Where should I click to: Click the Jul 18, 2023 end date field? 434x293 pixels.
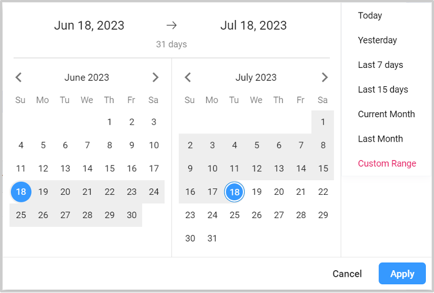point(254,26)
